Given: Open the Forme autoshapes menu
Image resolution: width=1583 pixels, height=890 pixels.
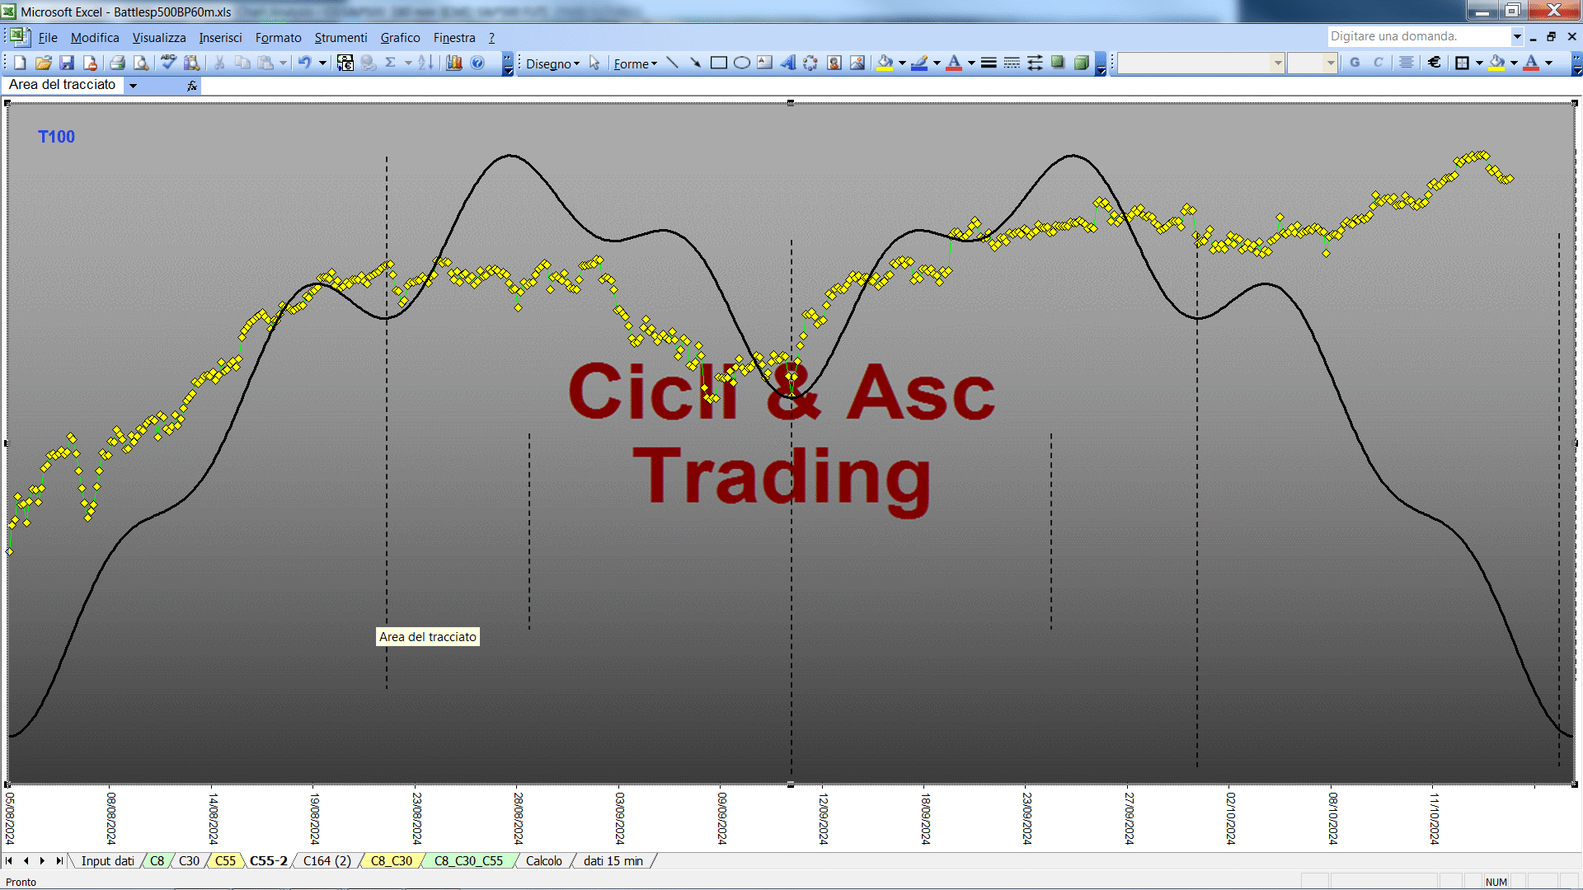Looking at the screenshot, I should pos(635,63).
